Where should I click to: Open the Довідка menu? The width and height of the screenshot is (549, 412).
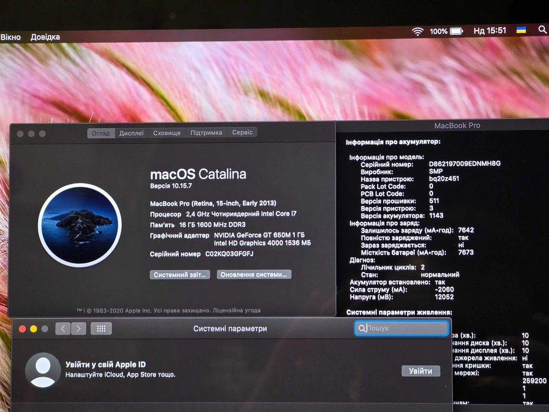[x=45, y=36]
